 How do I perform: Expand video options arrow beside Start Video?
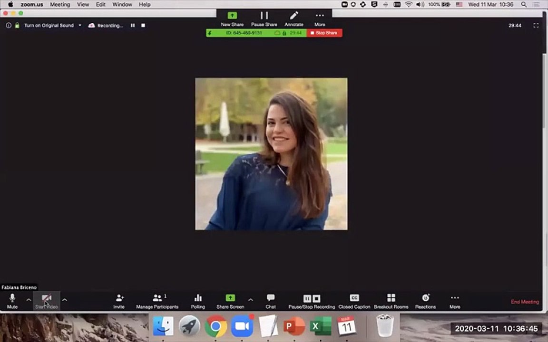[64, 300]
